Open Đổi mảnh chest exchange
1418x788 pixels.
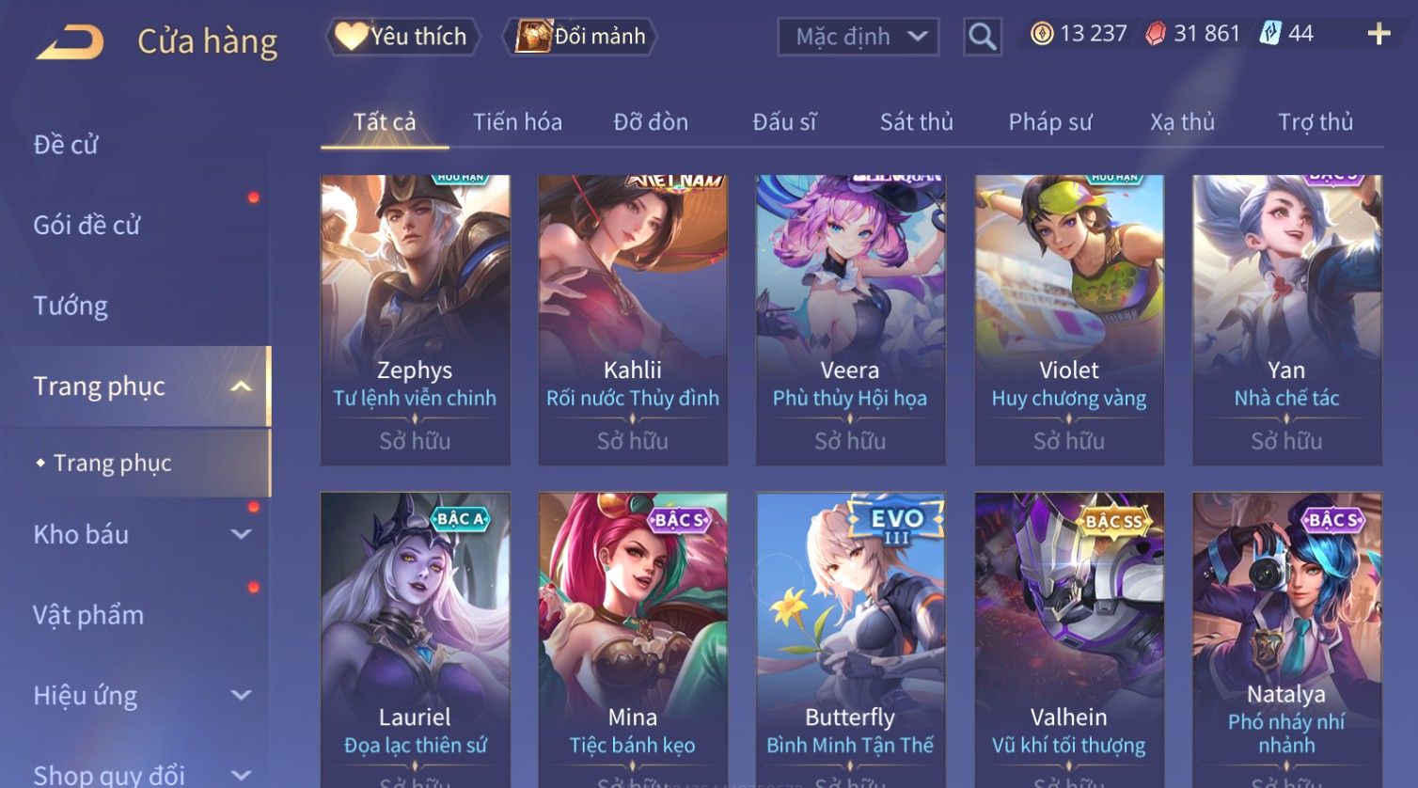[580, 37]
